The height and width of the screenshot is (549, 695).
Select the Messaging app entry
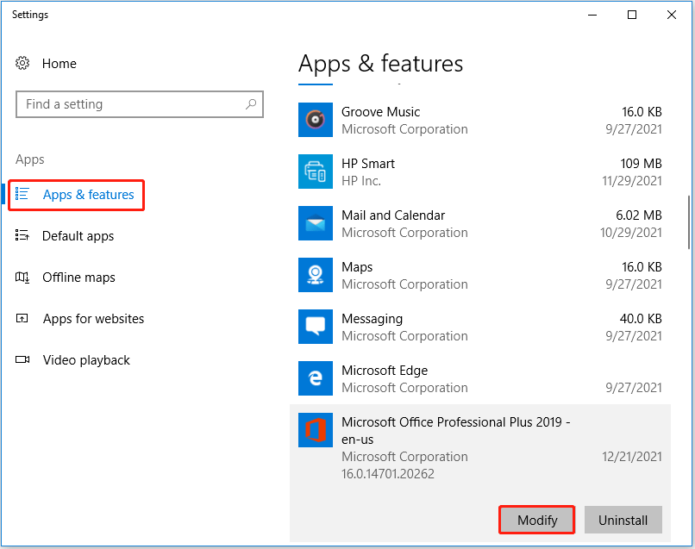[x=480, y=327]
